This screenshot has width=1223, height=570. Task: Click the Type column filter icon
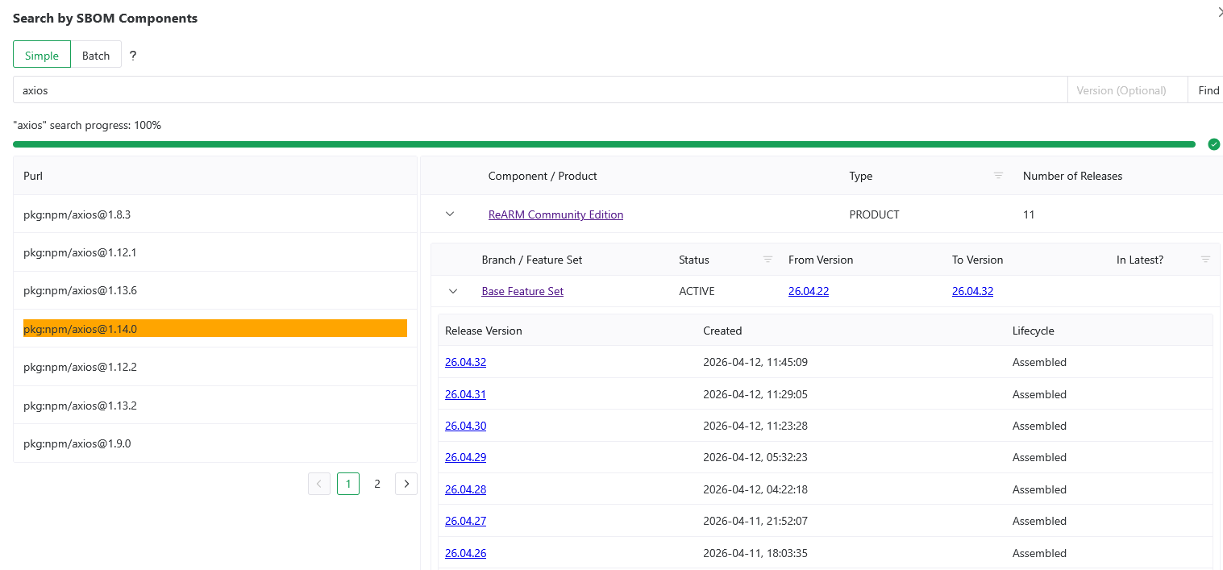(998, 176)
